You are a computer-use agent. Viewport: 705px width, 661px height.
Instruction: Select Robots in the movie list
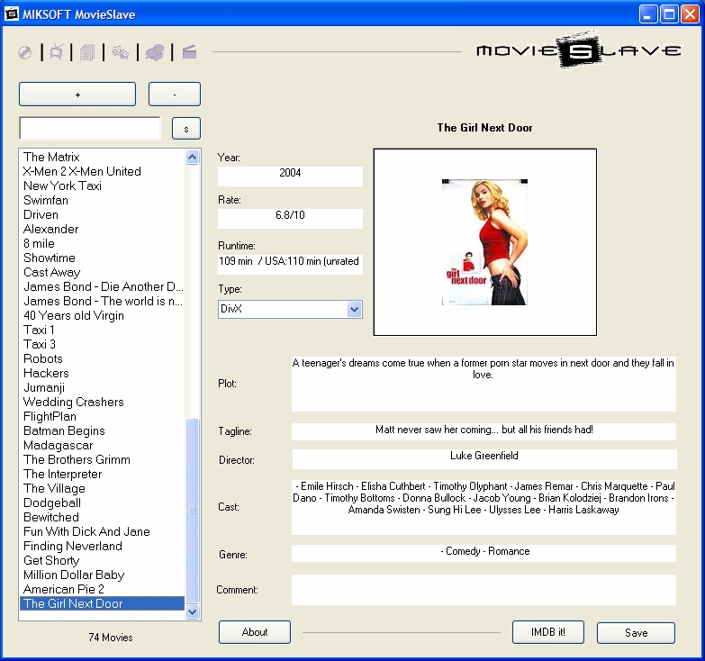[103, 358]
